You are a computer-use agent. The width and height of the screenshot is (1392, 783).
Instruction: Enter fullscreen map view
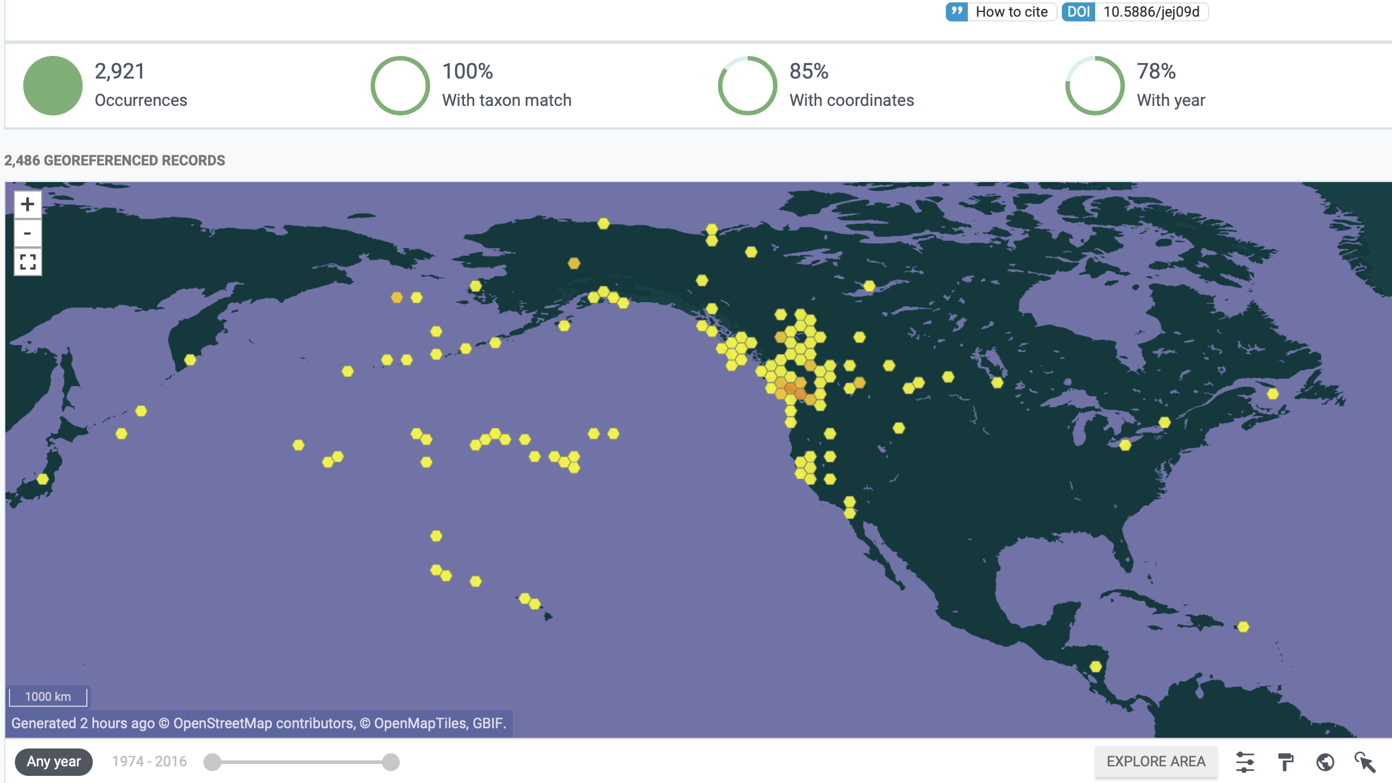coord(27,262)
